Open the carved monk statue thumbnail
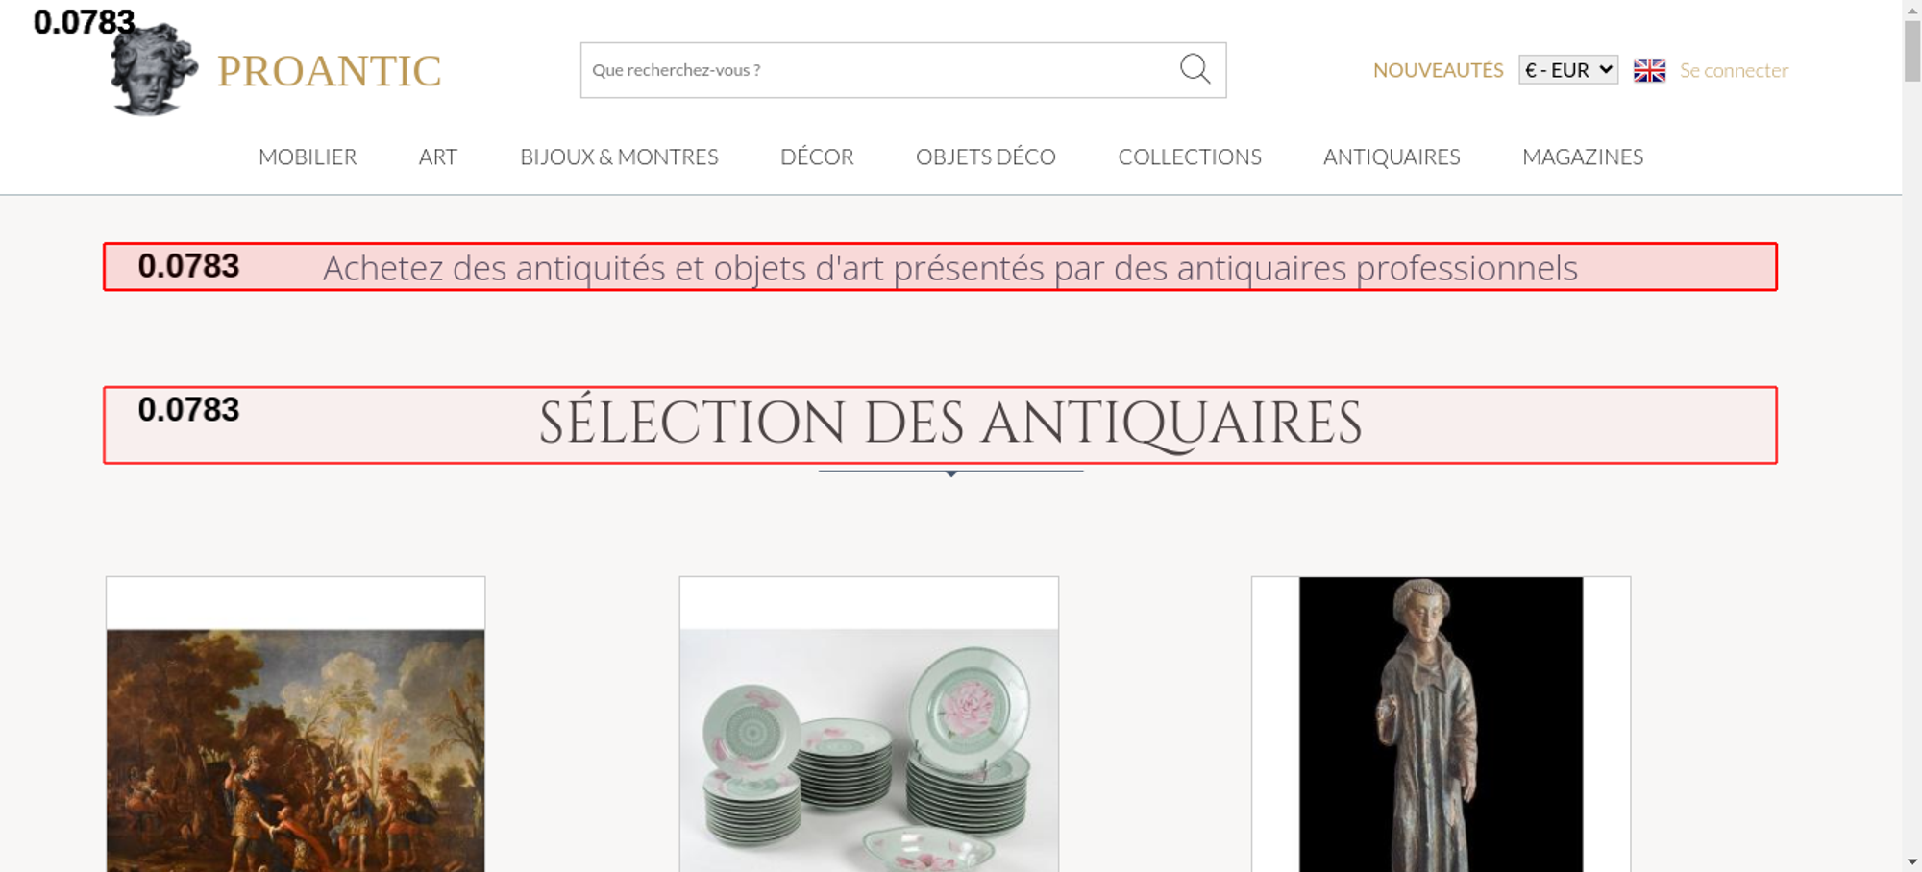 pos(1441,724)
